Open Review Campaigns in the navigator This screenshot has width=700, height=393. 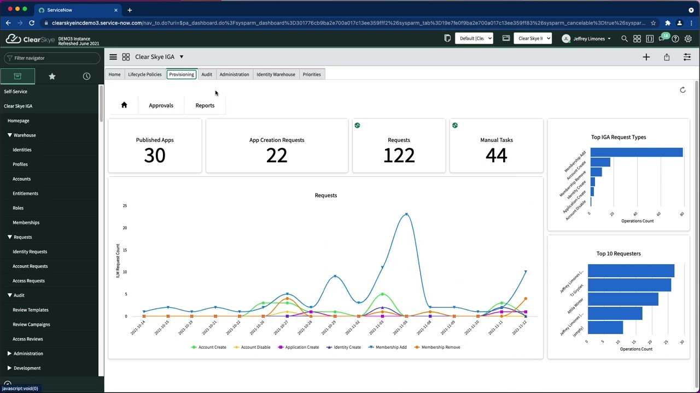point(31,324)
